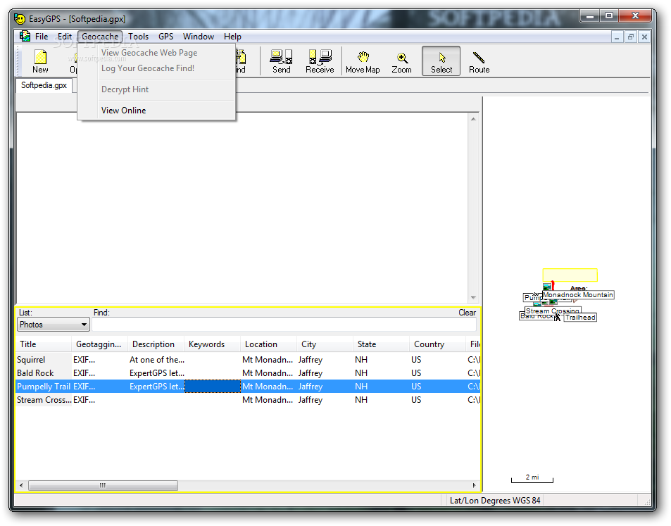The width and height of the screenshot is (671, 526).
Task: Sort by the City column header
Action: (325, 344)
